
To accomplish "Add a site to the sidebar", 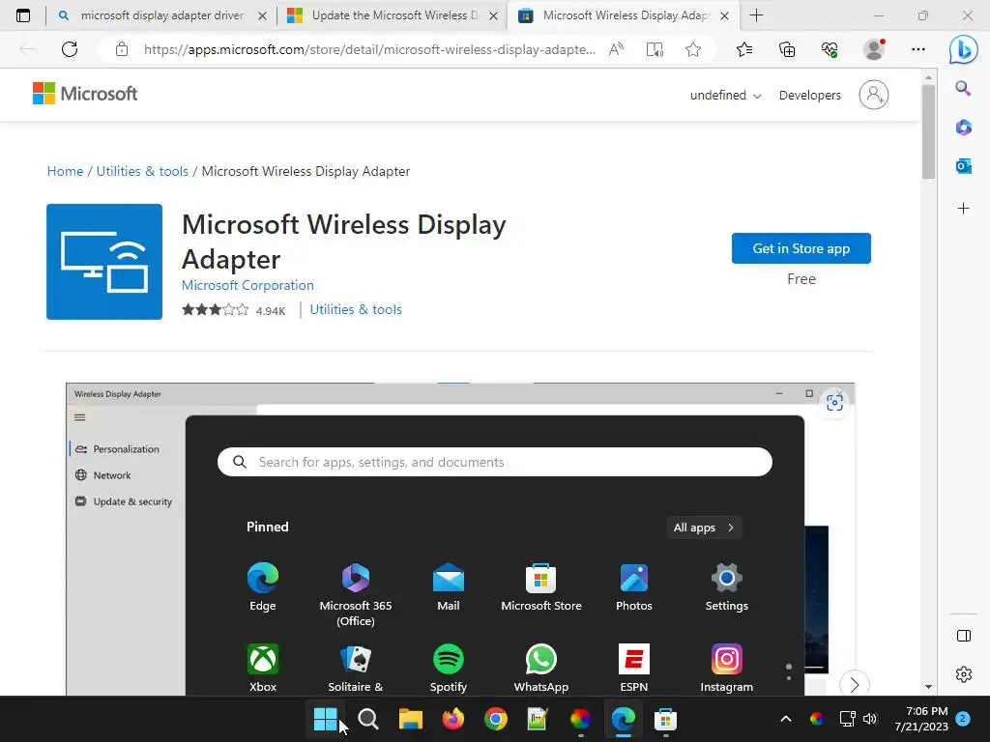I will 964,209.
